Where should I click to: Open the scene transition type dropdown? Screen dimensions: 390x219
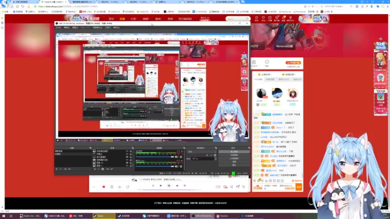coord(202,151)
